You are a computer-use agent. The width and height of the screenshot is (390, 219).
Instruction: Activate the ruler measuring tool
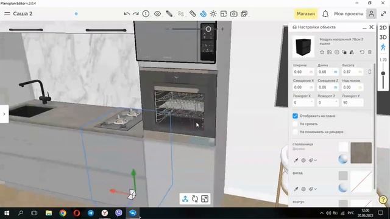(x=193, y=14)
